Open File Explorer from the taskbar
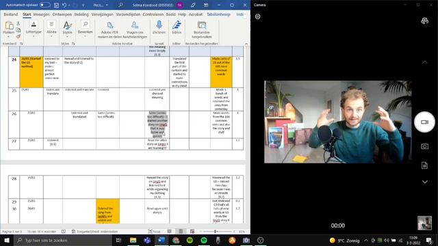438x246 pixels. coord(133,240)
